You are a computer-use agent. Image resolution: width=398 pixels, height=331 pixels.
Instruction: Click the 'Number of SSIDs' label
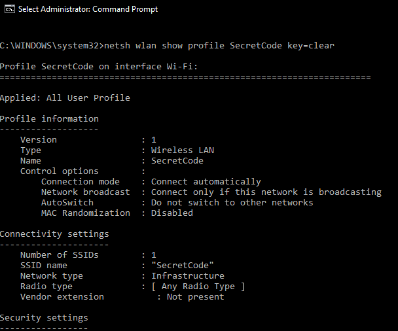coord(59,254)
